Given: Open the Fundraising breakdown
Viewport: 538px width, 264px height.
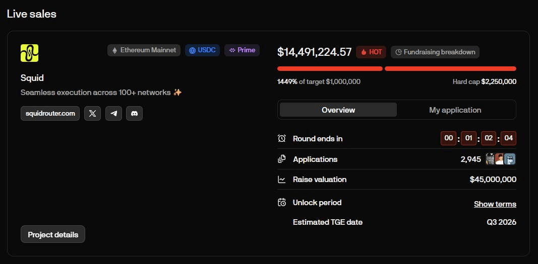Looking at the screenshot, I should 435,52.
